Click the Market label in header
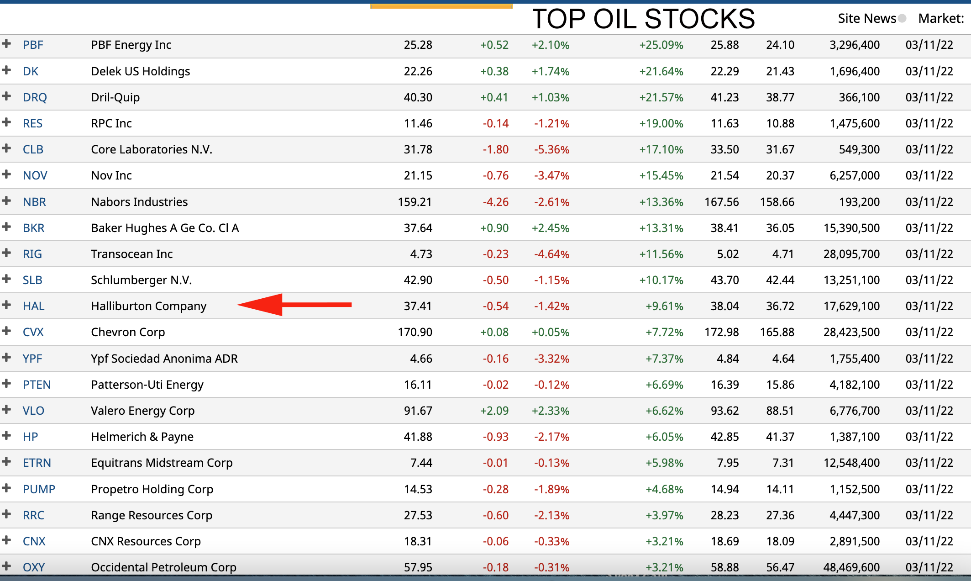Image resolution: width=971 pixels, height=581 pixels. click(x=941, y=18)
